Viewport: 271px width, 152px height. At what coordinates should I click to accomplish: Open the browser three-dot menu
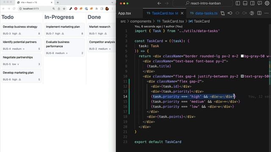pyautogui.click(x=112, y=8)
